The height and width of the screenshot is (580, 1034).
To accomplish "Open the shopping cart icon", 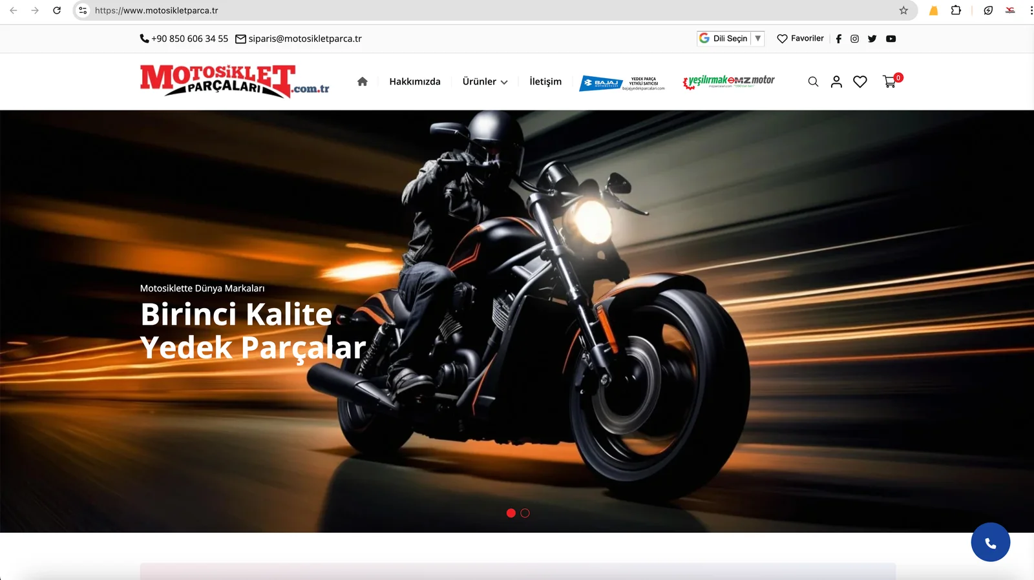I will tap(890, 81).
